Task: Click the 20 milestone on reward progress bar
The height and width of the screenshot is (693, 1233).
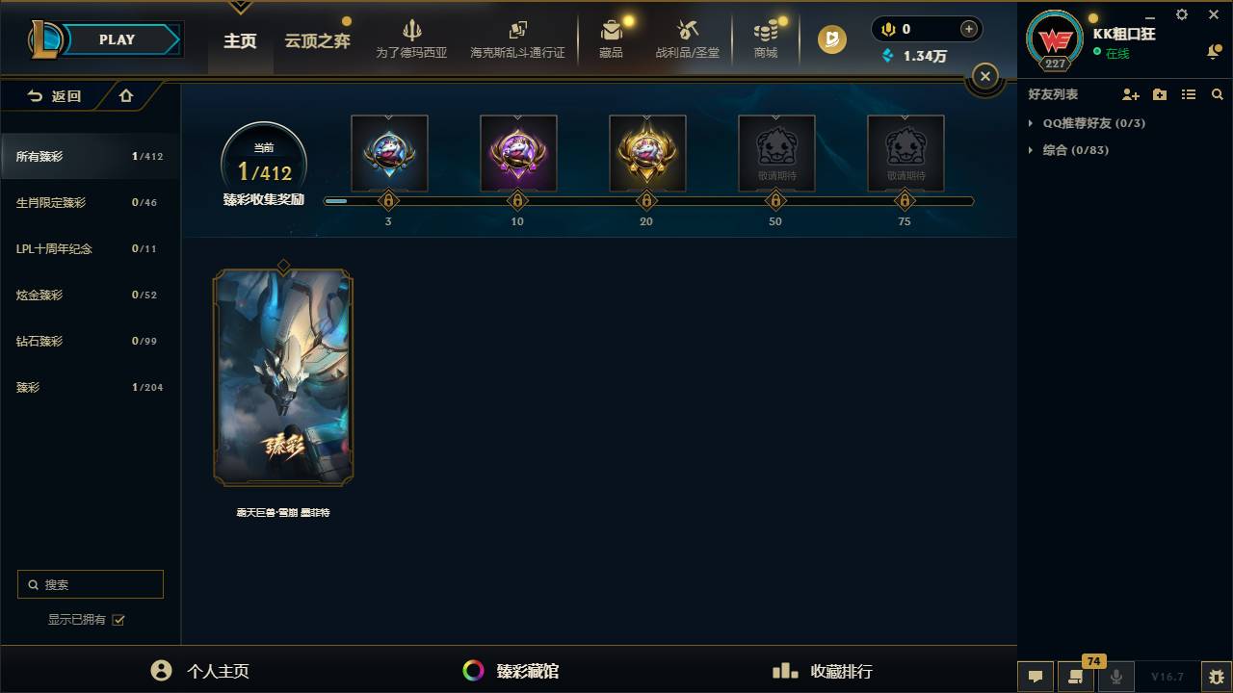Action: [x=646, y=201]
